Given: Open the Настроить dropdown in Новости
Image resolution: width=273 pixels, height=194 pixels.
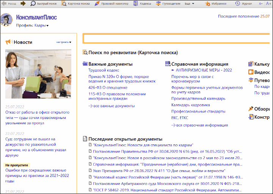Looking at the screenshot, I should [x=64, y=42].
